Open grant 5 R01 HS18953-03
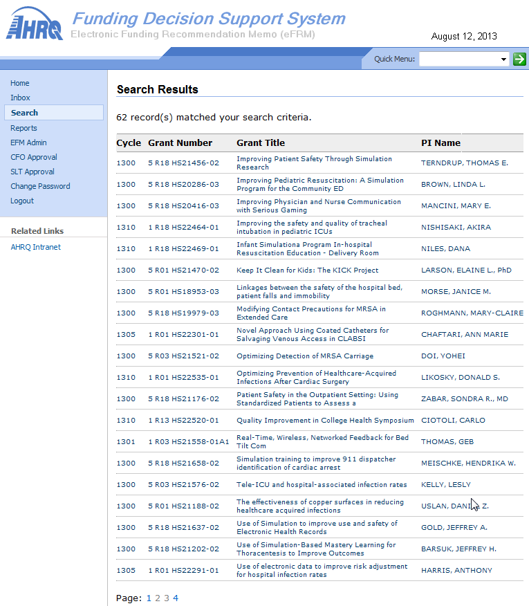Image resolution: width=529 pixels, height=606 pixels. click(183, 292)
